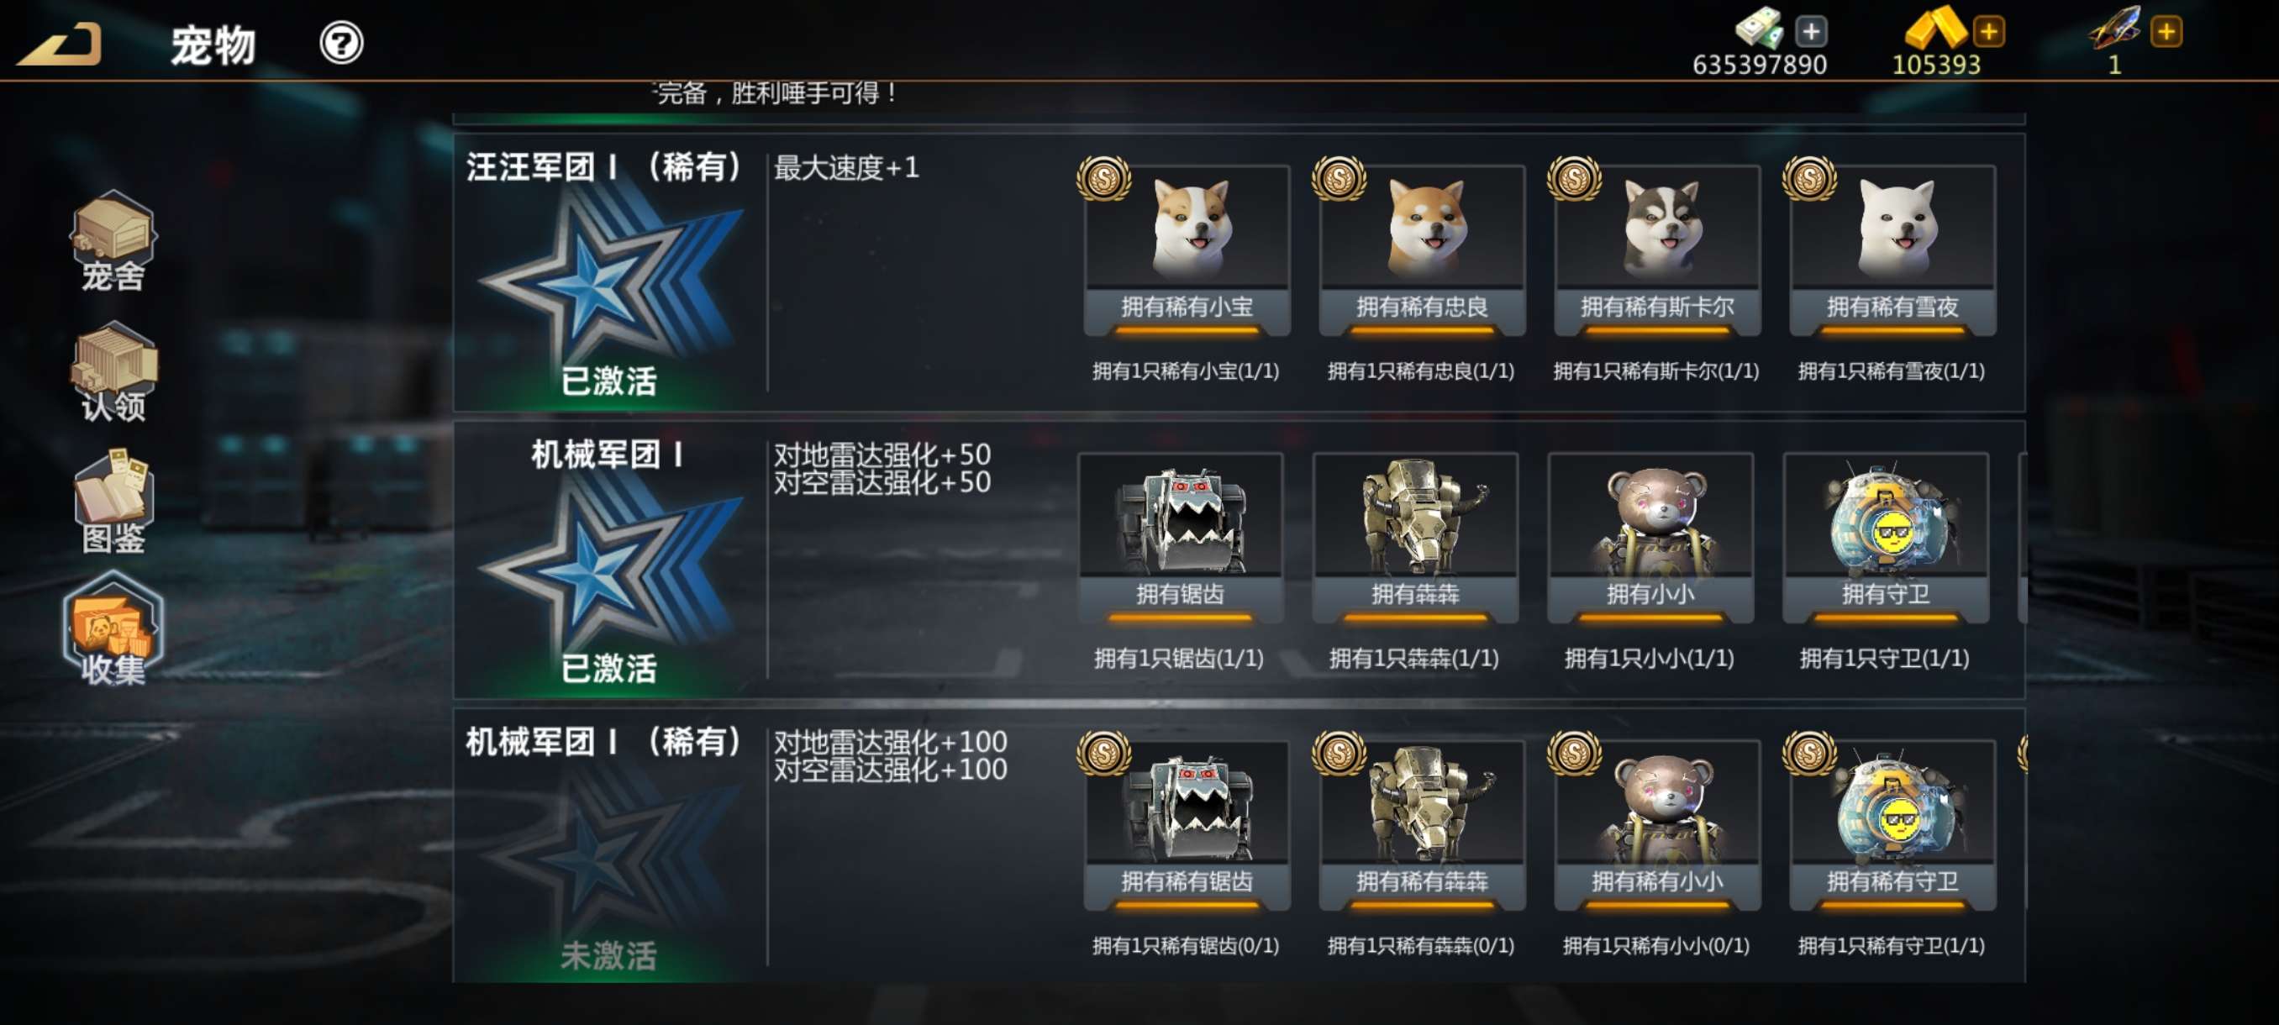The height and width of the screenshot is (1025, 2279).
Task: Add cash with the plus icon
Action: (x=1811, y=32)
